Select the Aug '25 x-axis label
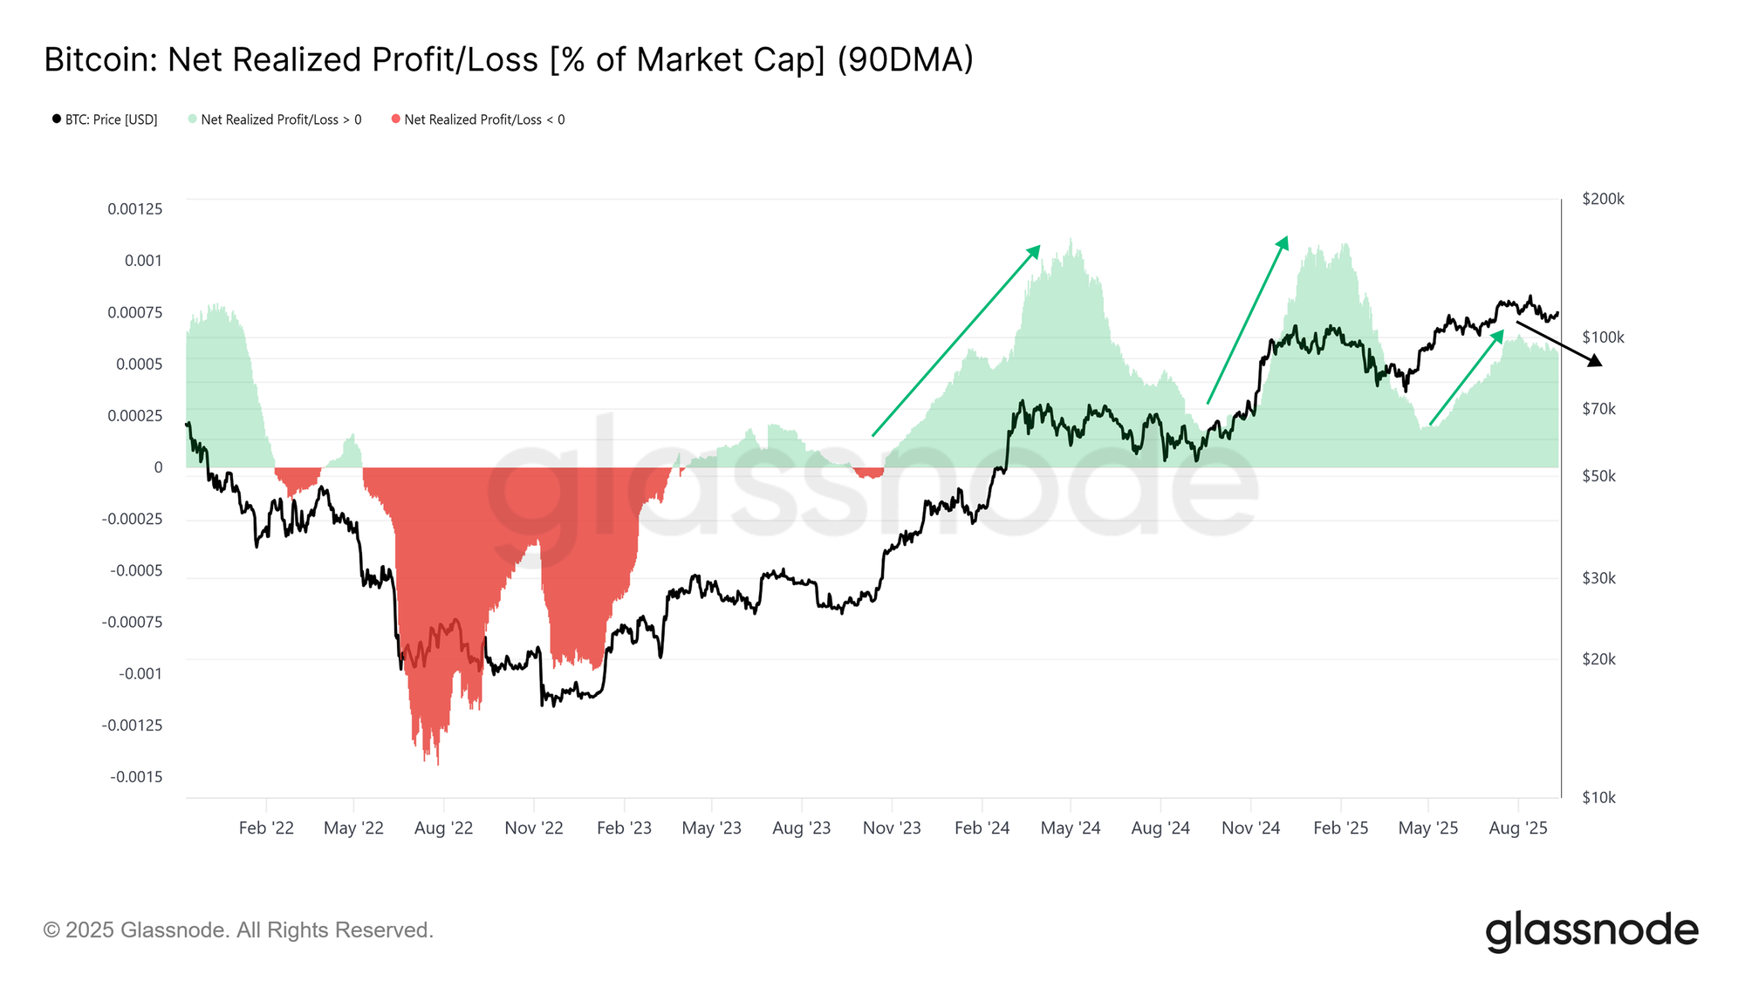The height and width of the screenshot is (981, 1745). (x=1517, y=828)
